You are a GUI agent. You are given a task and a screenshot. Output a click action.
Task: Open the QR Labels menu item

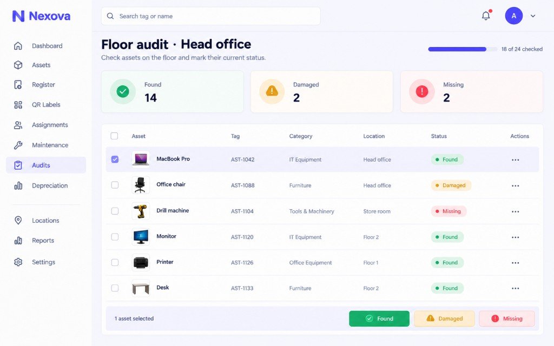[x=46, y=105]
